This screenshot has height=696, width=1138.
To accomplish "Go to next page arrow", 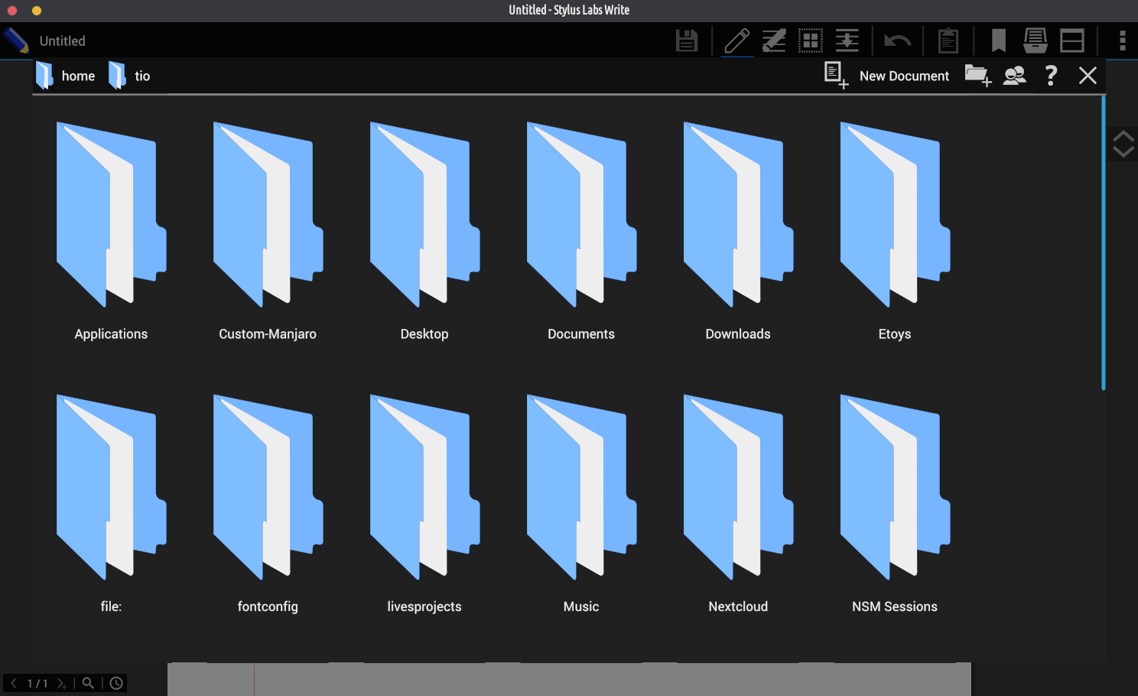I will coord(61,683).
